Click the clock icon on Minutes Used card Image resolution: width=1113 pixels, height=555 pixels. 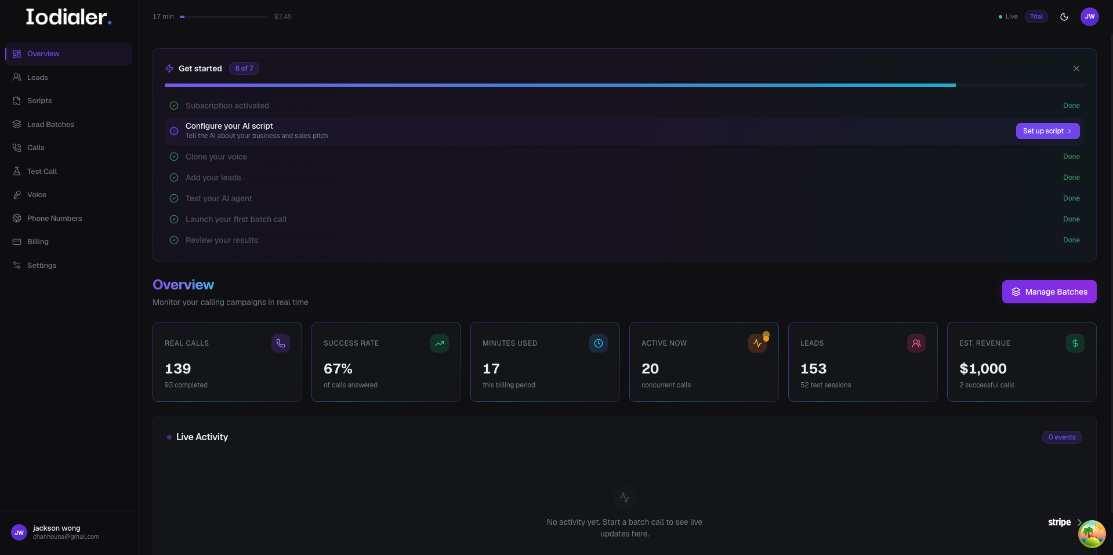[x=599, y=343]
